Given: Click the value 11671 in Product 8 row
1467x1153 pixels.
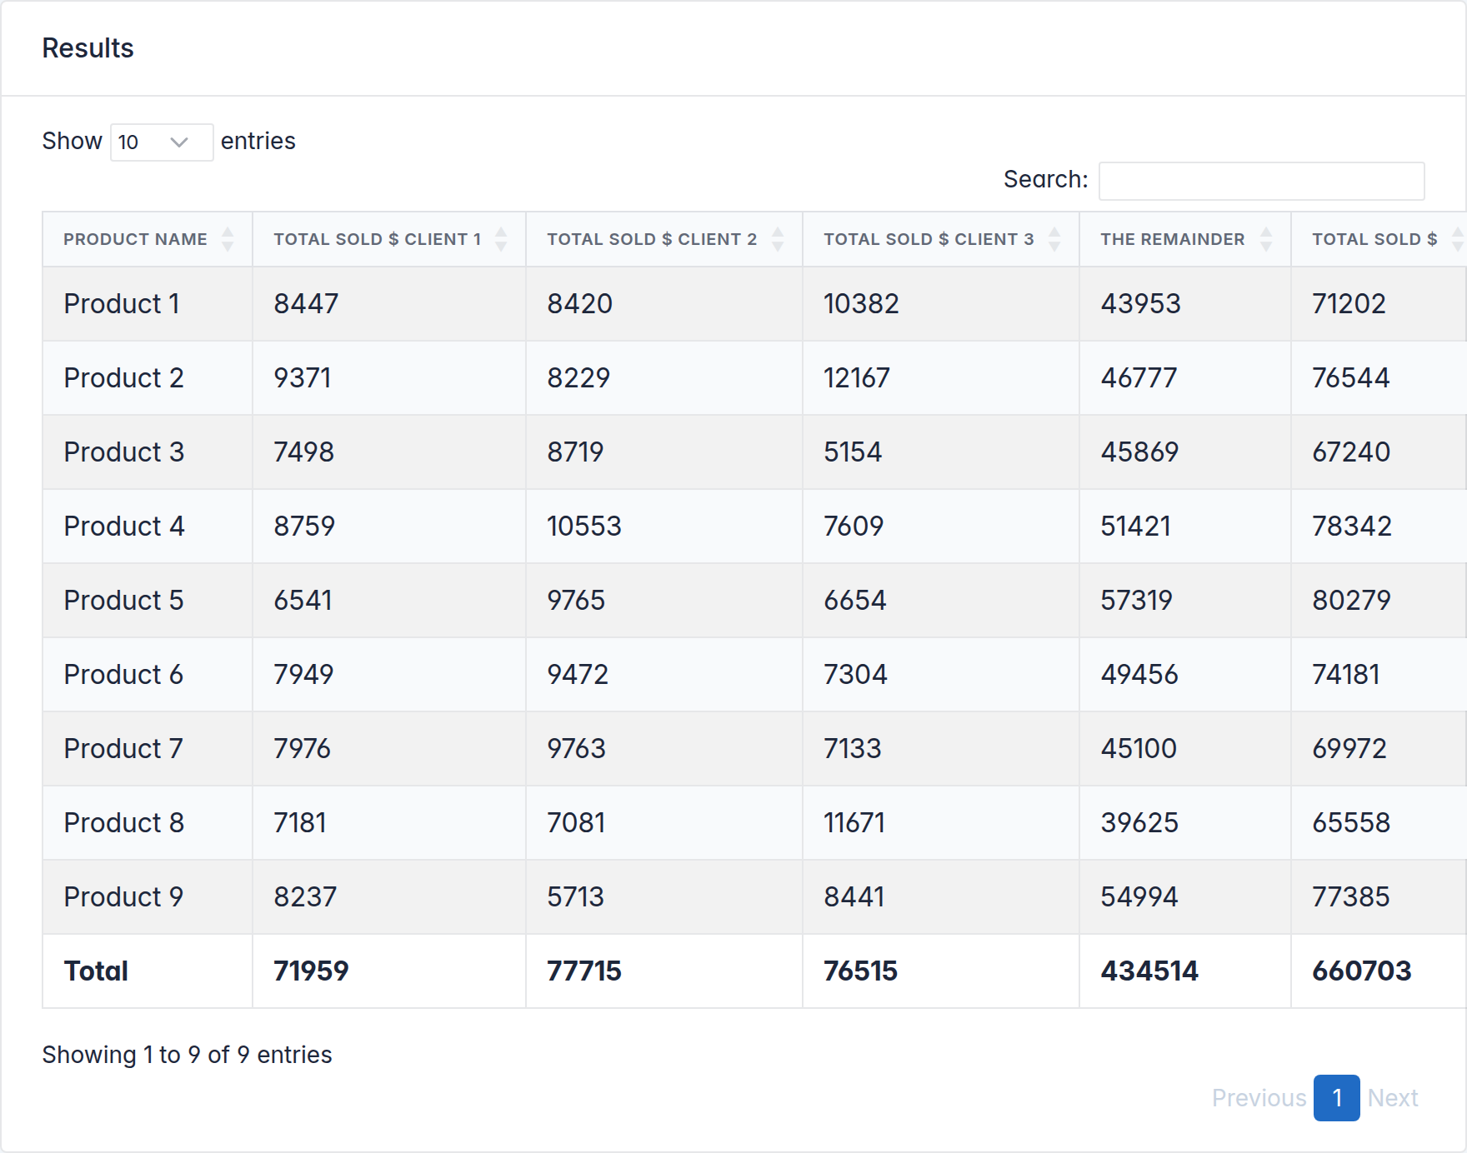Looking at the screenshot, I should click(x=854, y=823).
